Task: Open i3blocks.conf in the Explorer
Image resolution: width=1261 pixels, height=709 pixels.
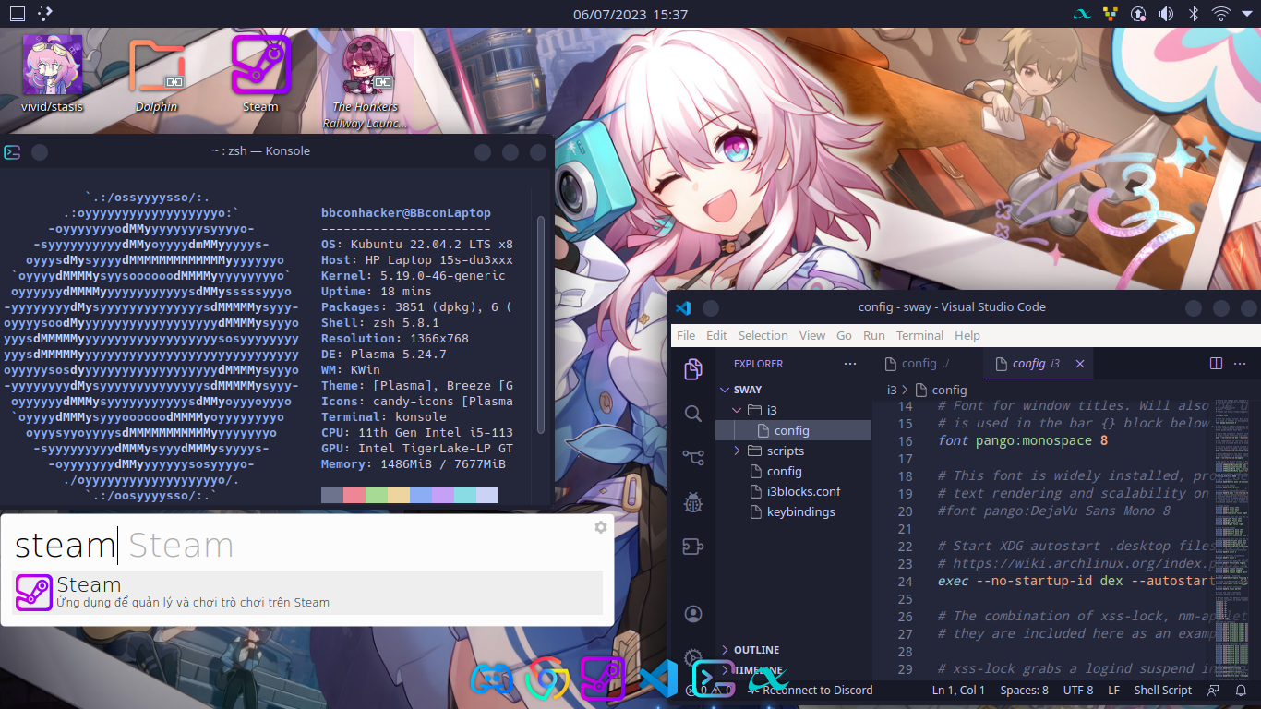Action: point(794,491)
